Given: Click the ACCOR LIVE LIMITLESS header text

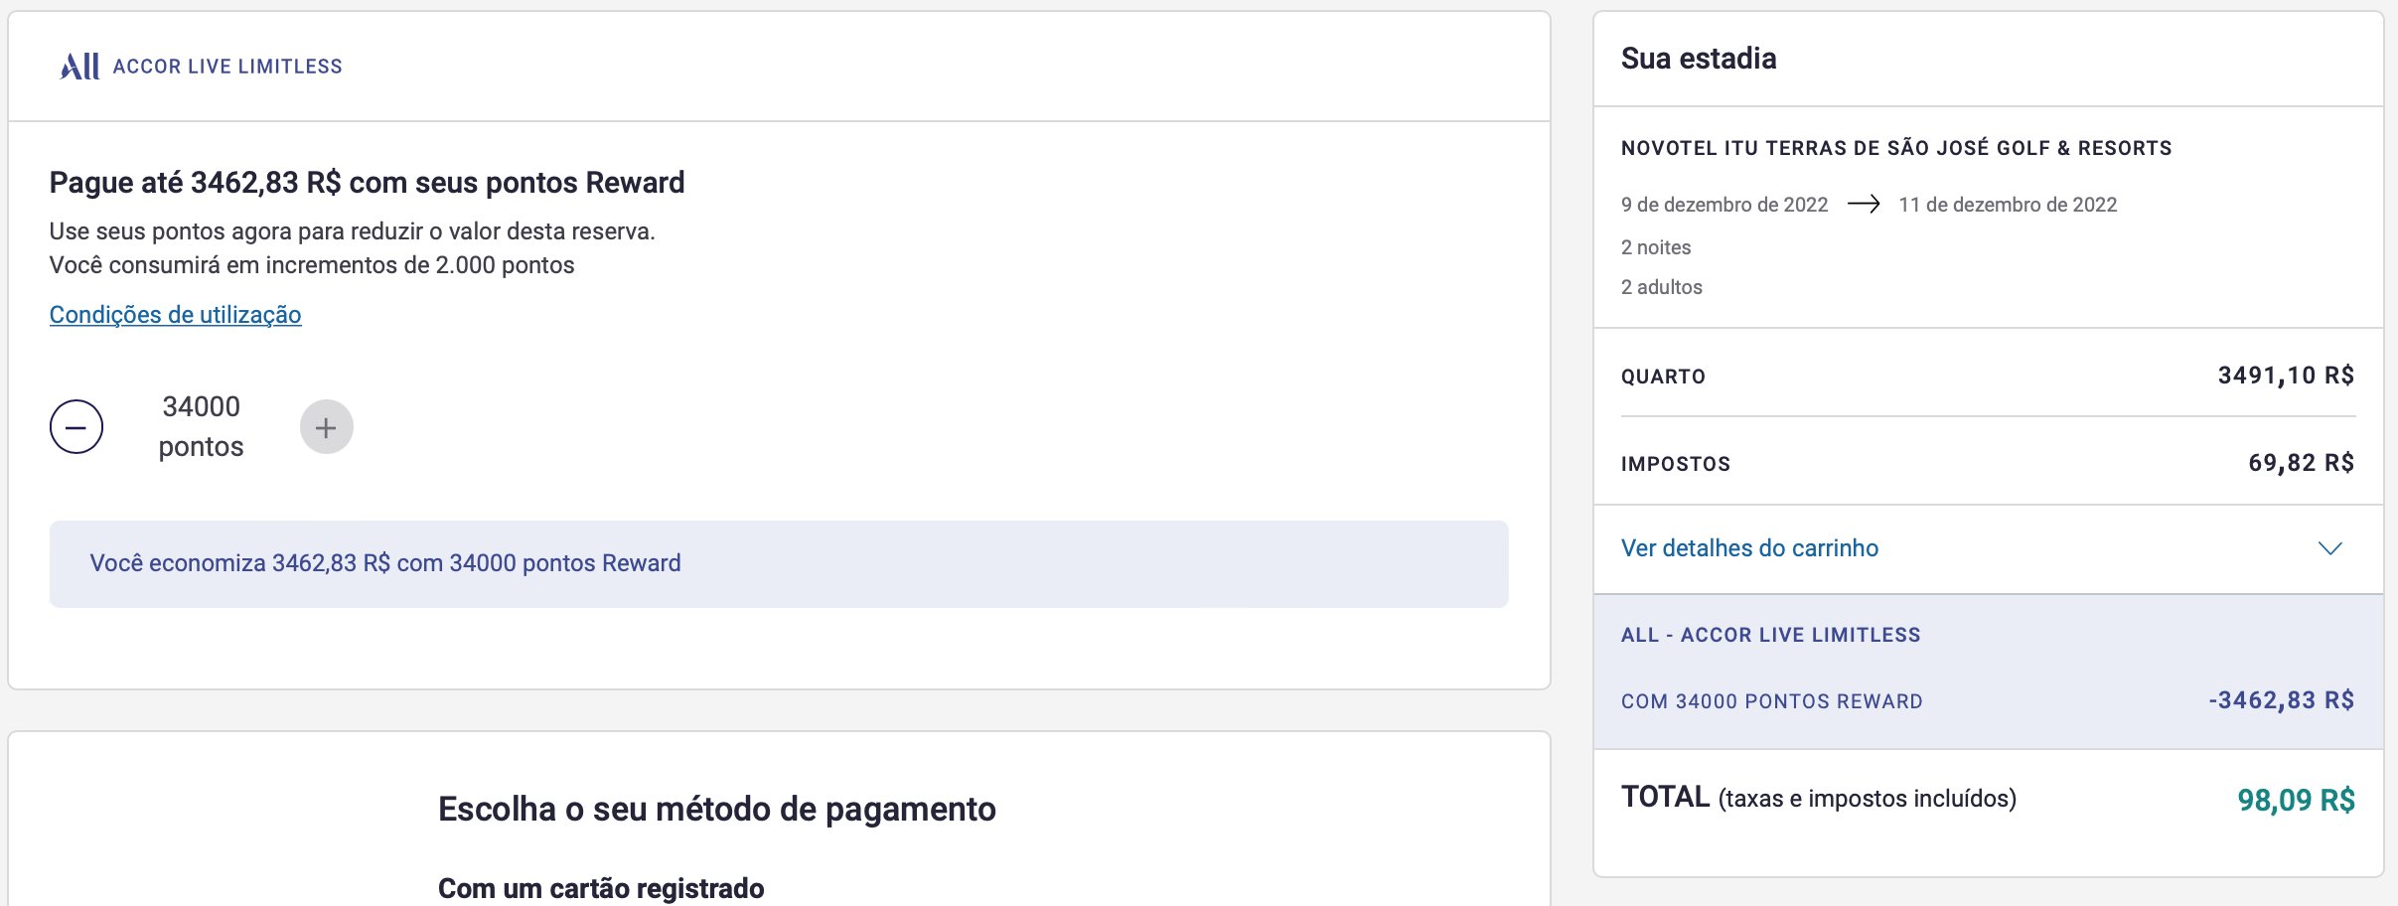Looking at the screenshot, I should point(227,67).
